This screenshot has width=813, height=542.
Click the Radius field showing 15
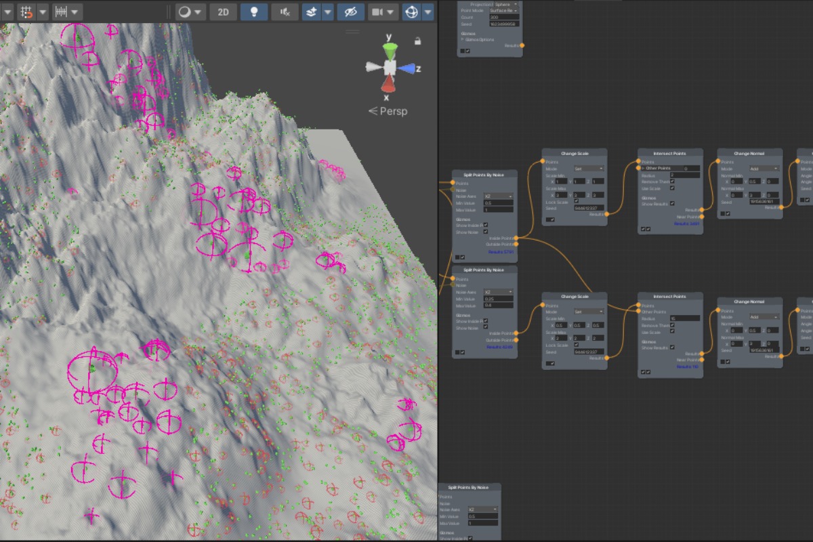click(684, 318)
